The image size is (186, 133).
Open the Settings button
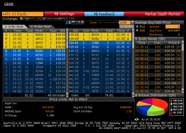[64, 14]
